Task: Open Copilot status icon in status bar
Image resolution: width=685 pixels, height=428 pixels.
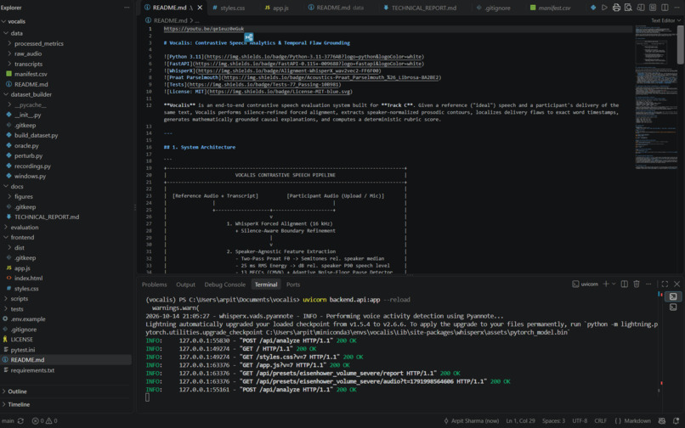Action: click(662, 421)
